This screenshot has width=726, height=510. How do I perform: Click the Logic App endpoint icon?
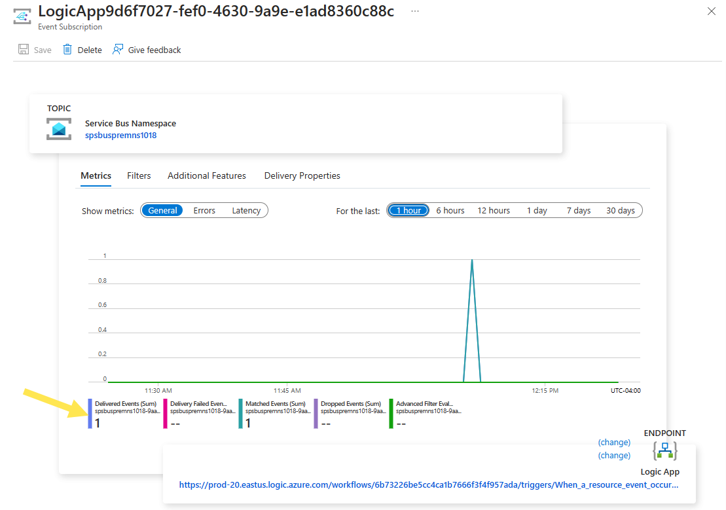click(665, 450)
